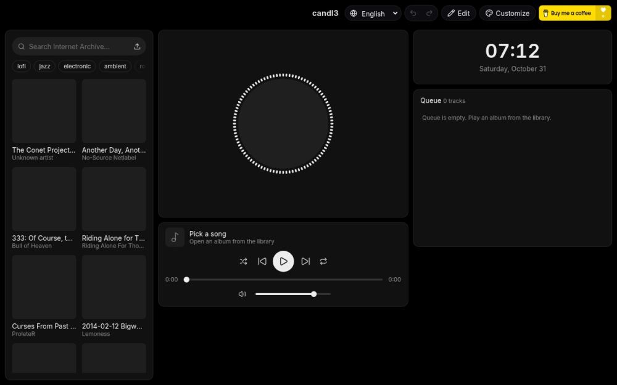The height and width of the screenshot is (385, 617).
Task: Select the ambient genre tag
Action: 115,66
